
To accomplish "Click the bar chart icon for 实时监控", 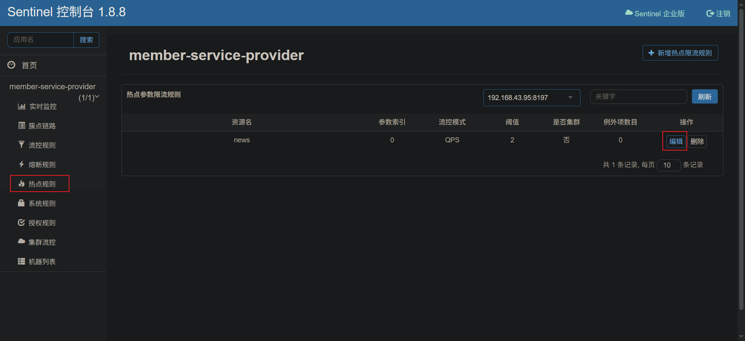I will coord(22,106).
